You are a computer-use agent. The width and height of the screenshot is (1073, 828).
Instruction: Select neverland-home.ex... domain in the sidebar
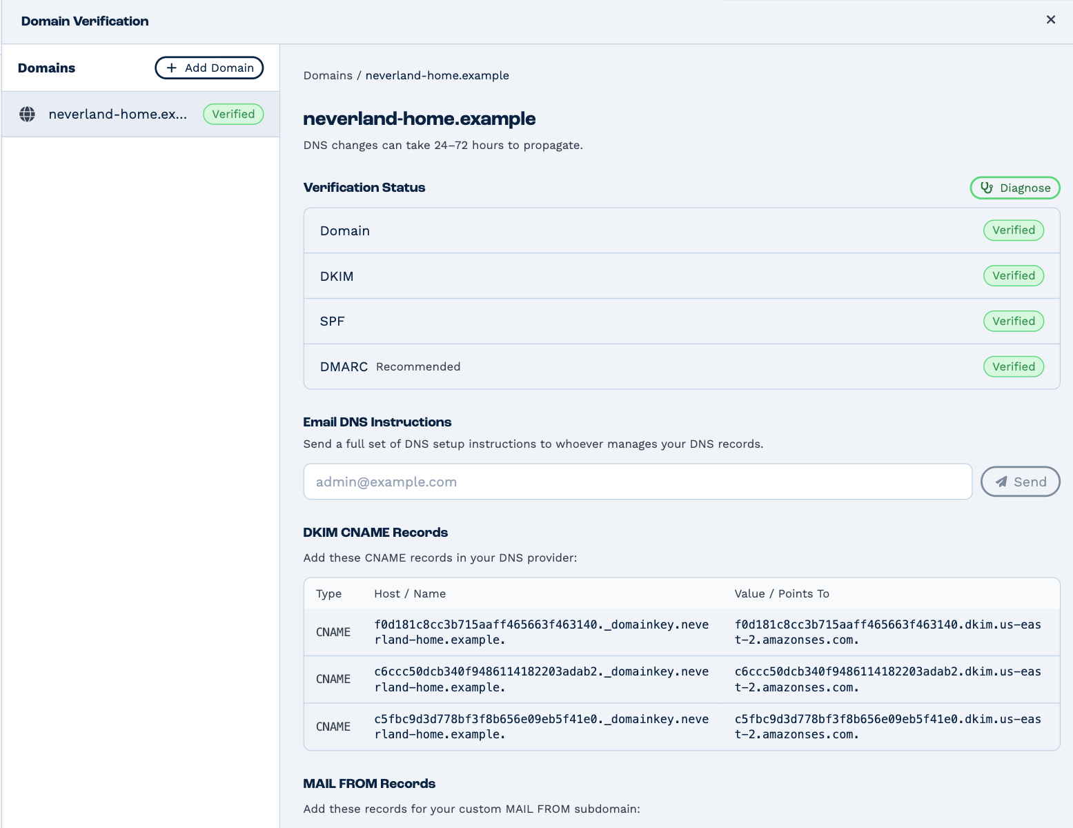141,115
